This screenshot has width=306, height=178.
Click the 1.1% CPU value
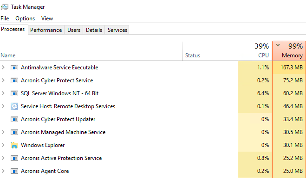pyautogui.click(x=263, y=68)
